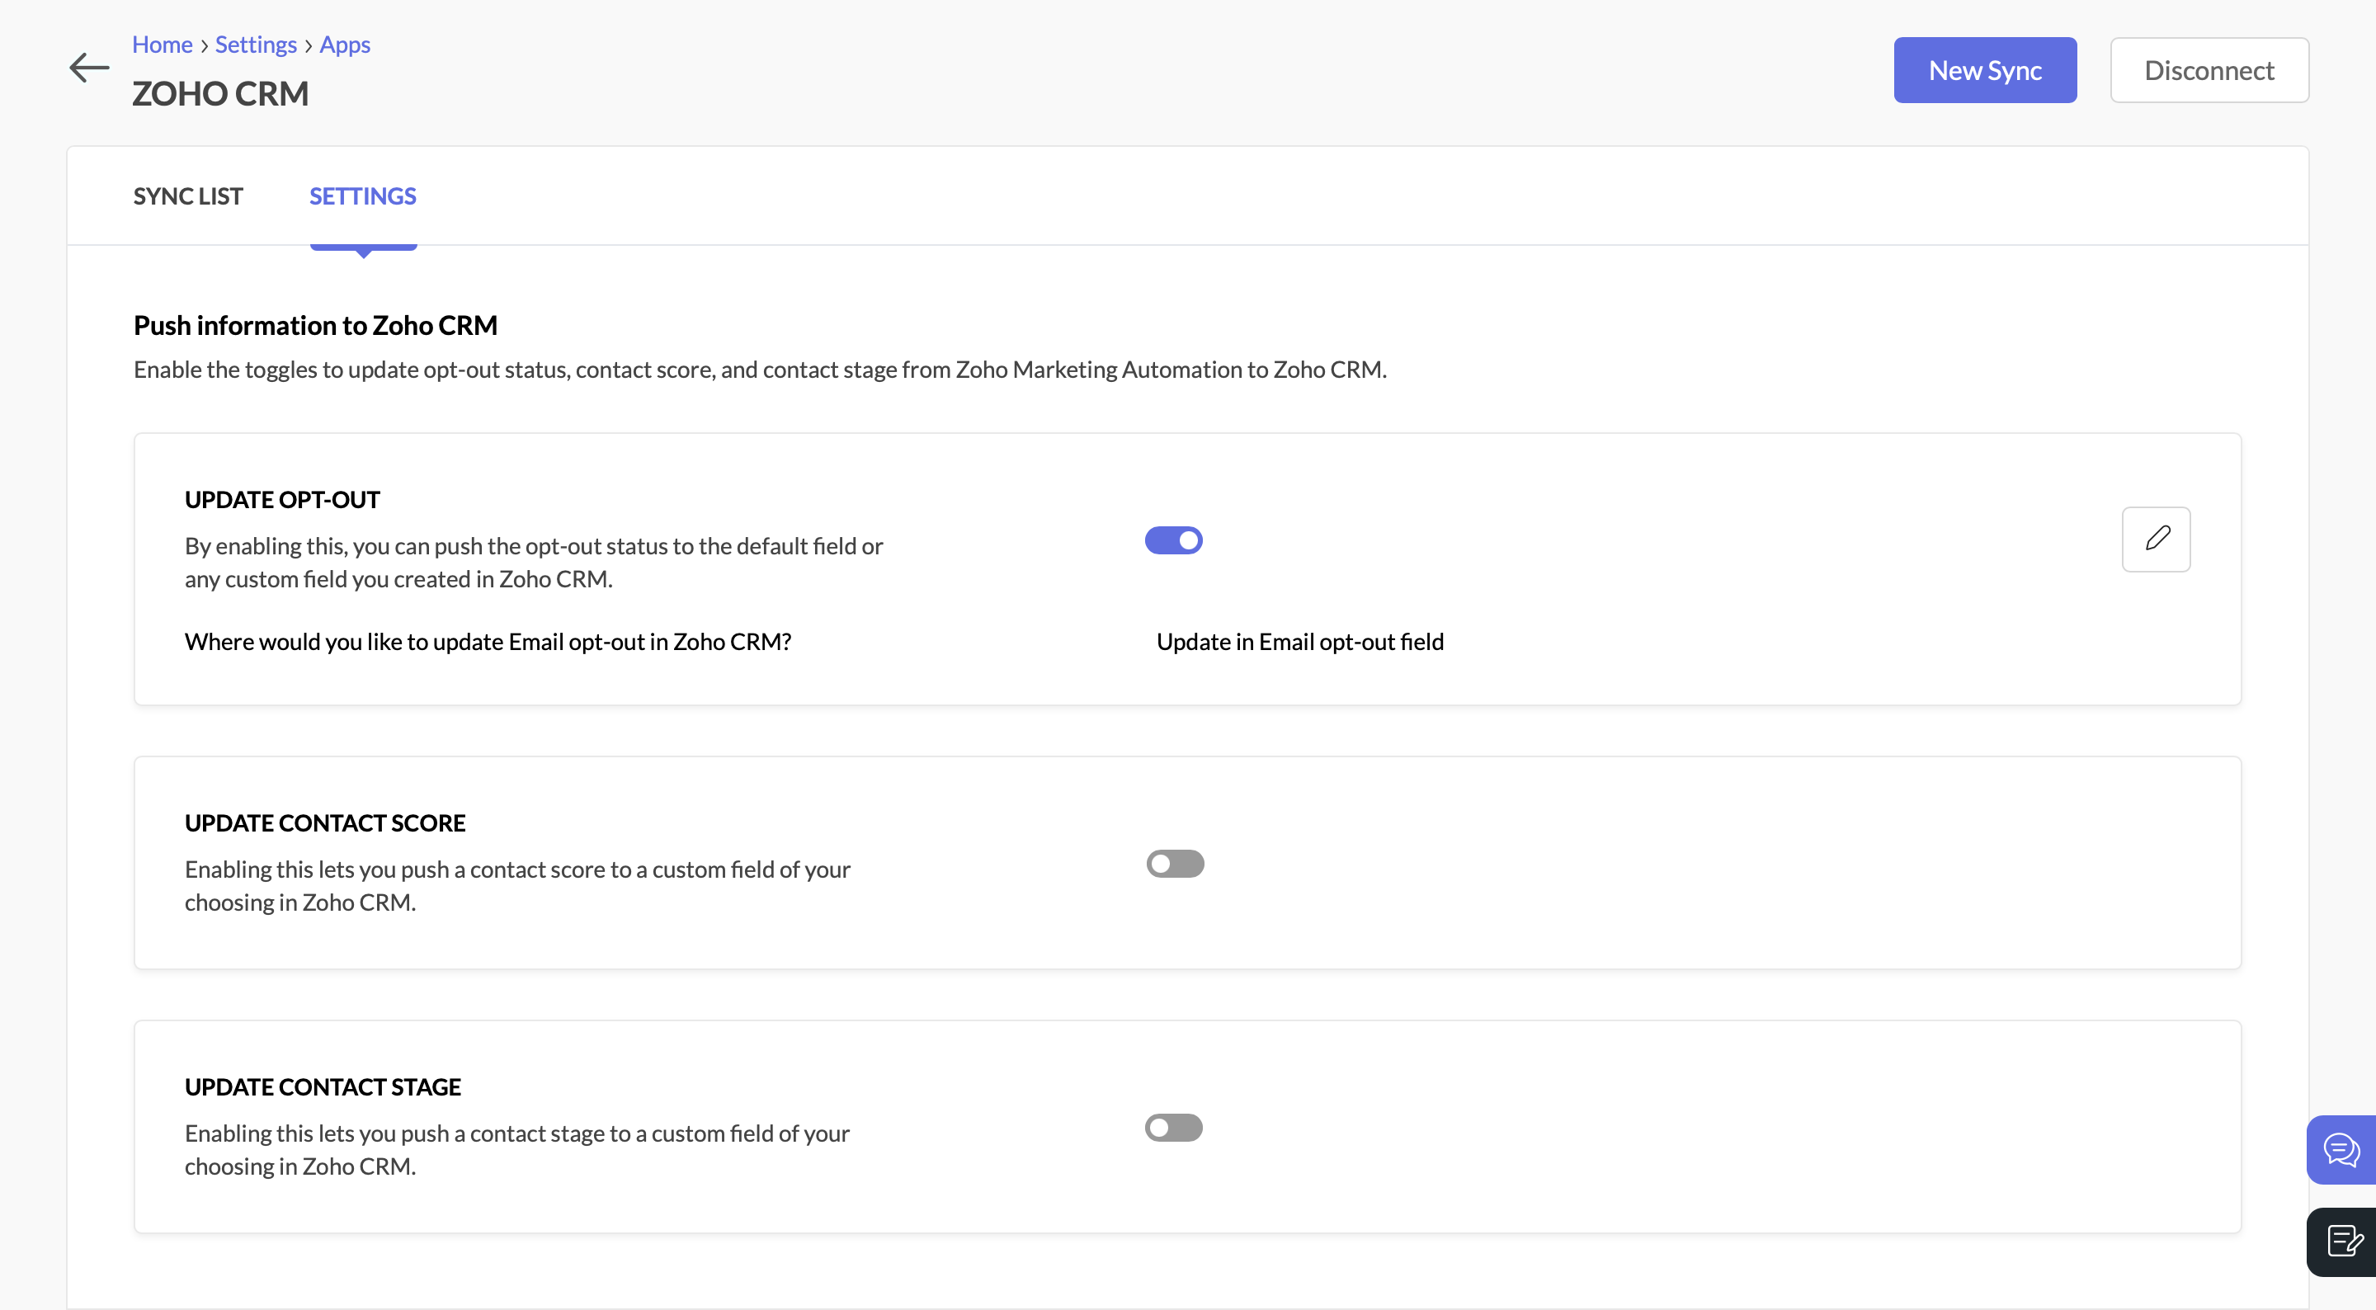The image size is (2376, 1310).
Task: Edit opt-out field with pencil icon
Action: click(2156, 539)
